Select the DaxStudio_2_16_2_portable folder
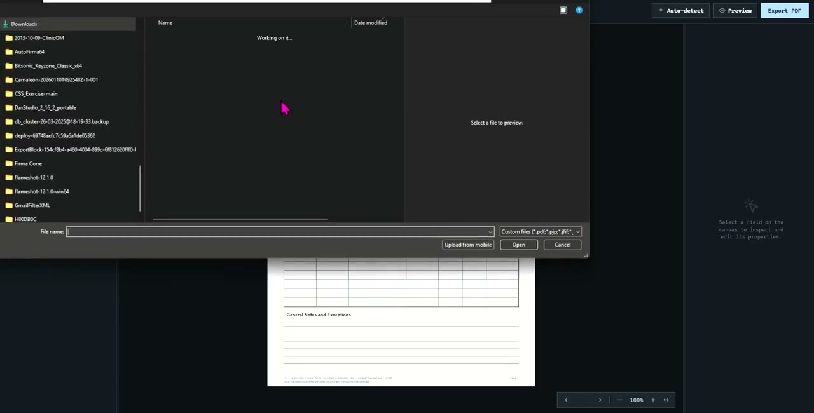This screenshot has width=814, height=413. [45, 108]
